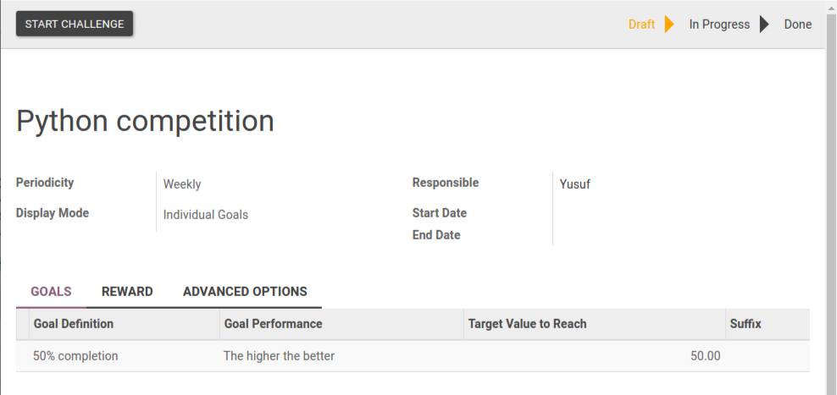The image size is (837, 395).
Task: Sort by Target Value to Reach column
Action: pos(527,324)
